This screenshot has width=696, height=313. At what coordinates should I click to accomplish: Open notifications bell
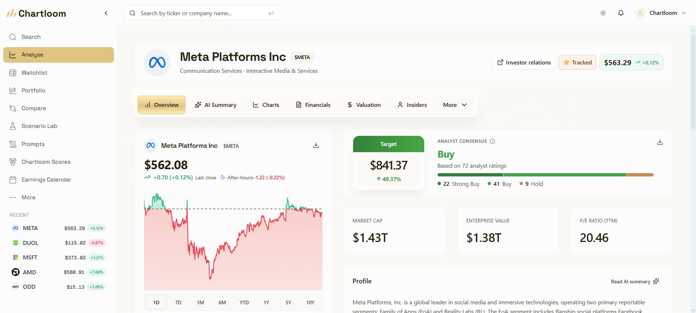(621, 13)
